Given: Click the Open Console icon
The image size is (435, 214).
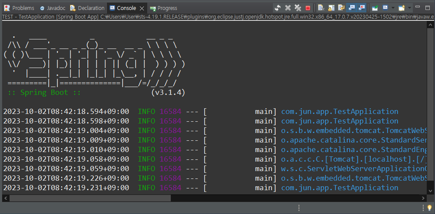Looking at the screenshot, I should coord(402,8).
